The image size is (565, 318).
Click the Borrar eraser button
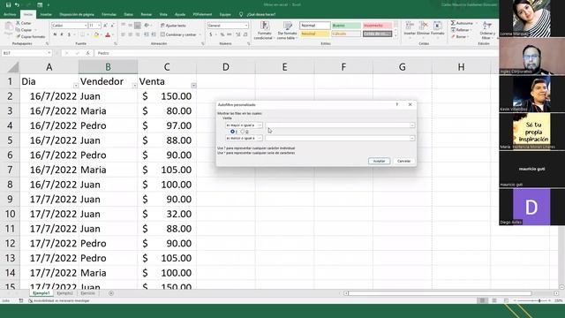[x=459, y=36]
